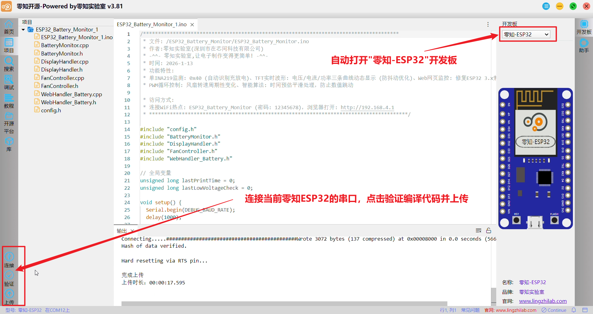593x314 pixels.
Task: Open the 调试 debug sidebar icon
Action: point(9,83)
